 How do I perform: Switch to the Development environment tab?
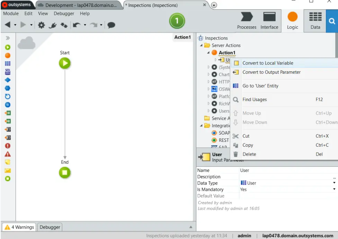coord(79,5)
